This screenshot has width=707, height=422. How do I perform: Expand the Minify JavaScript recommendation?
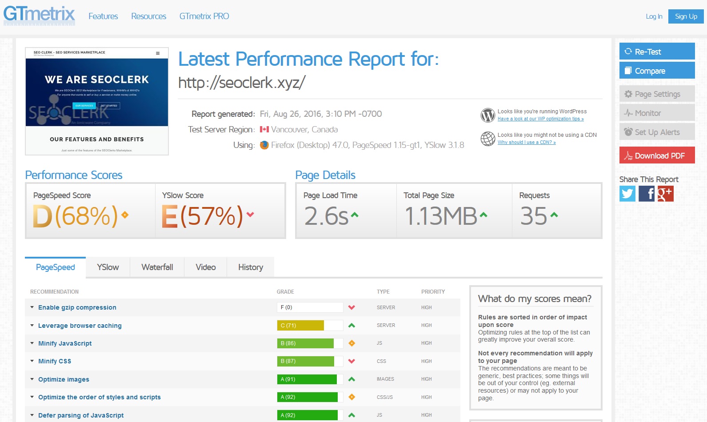pos(65,343)
